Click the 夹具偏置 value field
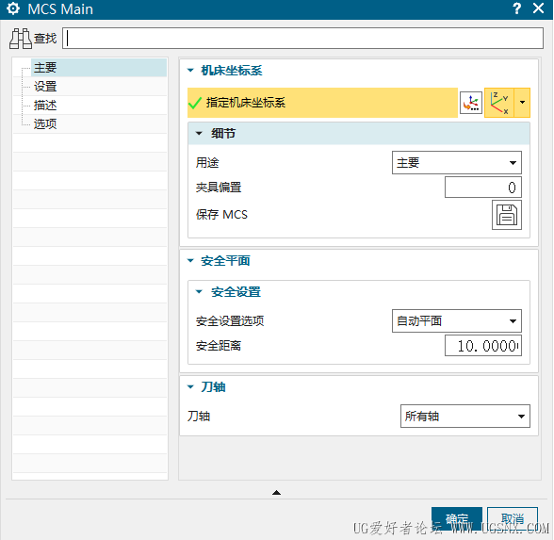The height and width of the screenshot is (540, 554). coord(483,188)
